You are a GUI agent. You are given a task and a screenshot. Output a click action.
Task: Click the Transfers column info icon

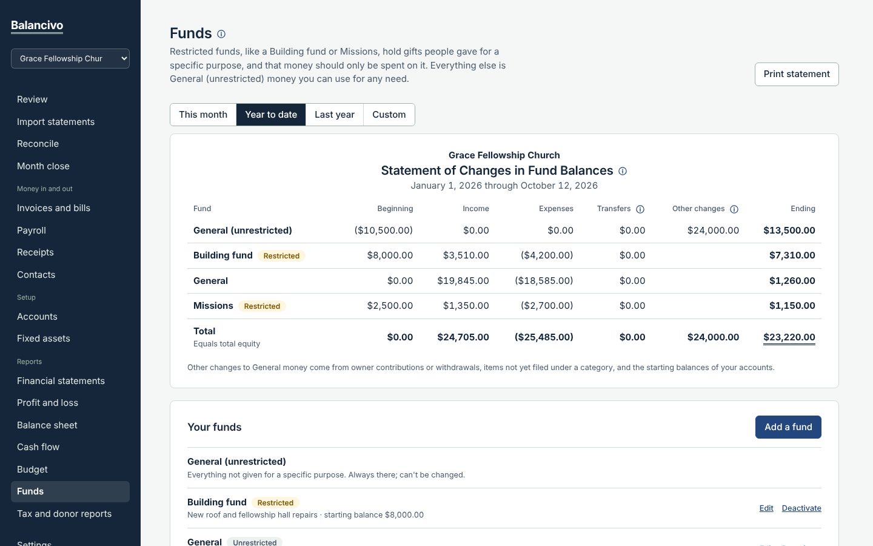[640, 209]
